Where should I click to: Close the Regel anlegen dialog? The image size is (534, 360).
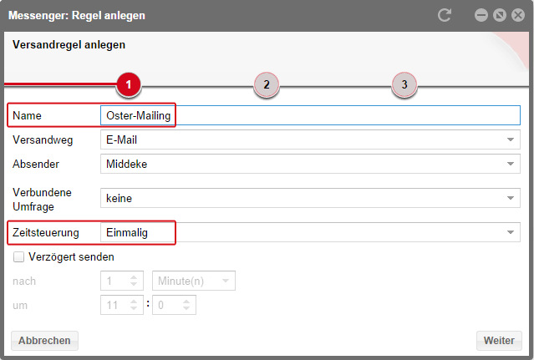click(517, 15)
